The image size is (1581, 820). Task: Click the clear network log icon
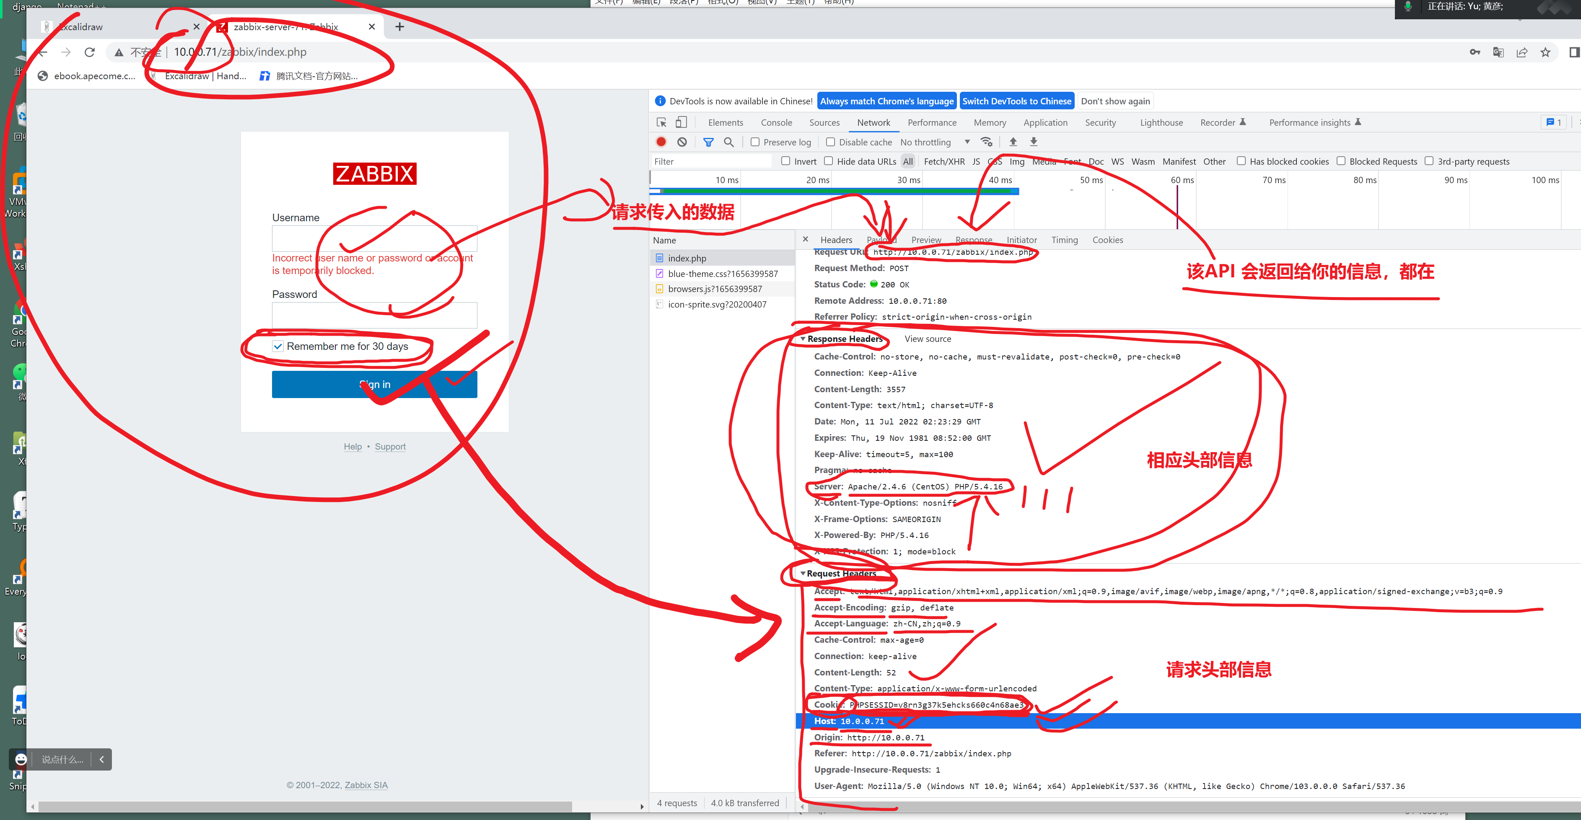tap(682, 142)
